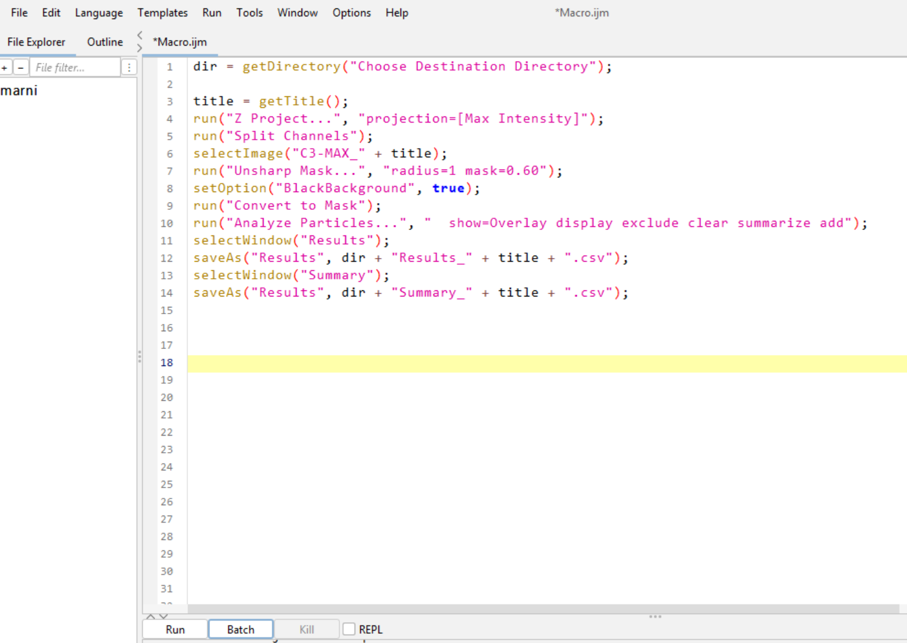
Task: Click the *Macro.ijm title at the top
Action: click(x=582, y=13)
